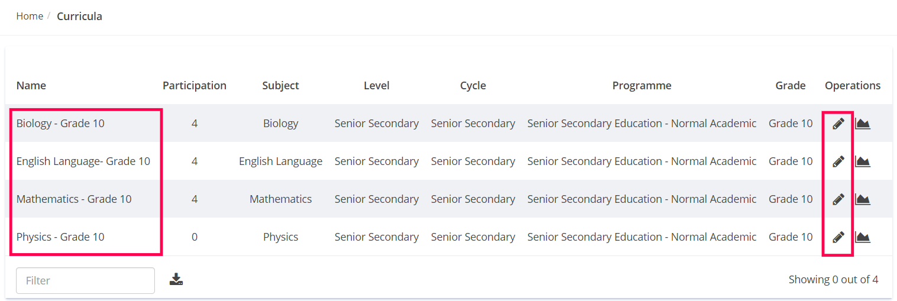Edit the Biology - Grade 10 curriculum

(838, 124)
